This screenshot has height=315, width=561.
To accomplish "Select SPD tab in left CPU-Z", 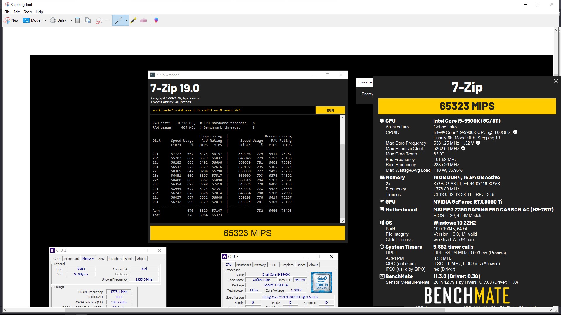I will [101, 259].
